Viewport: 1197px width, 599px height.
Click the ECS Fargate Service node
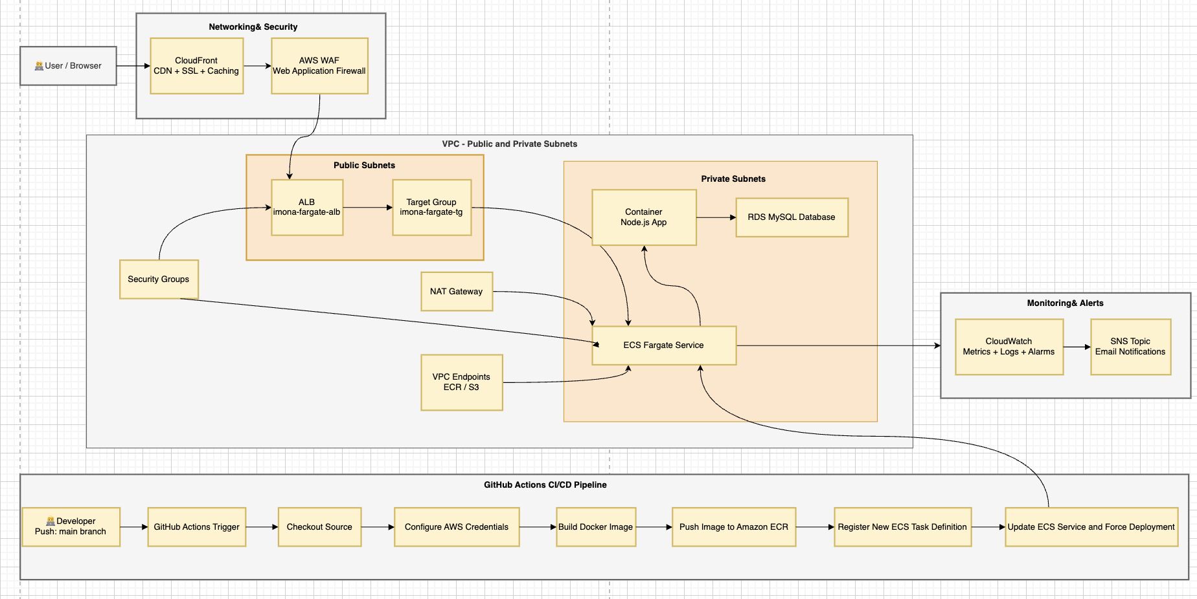pyautogui.click(x=663, y=345)
